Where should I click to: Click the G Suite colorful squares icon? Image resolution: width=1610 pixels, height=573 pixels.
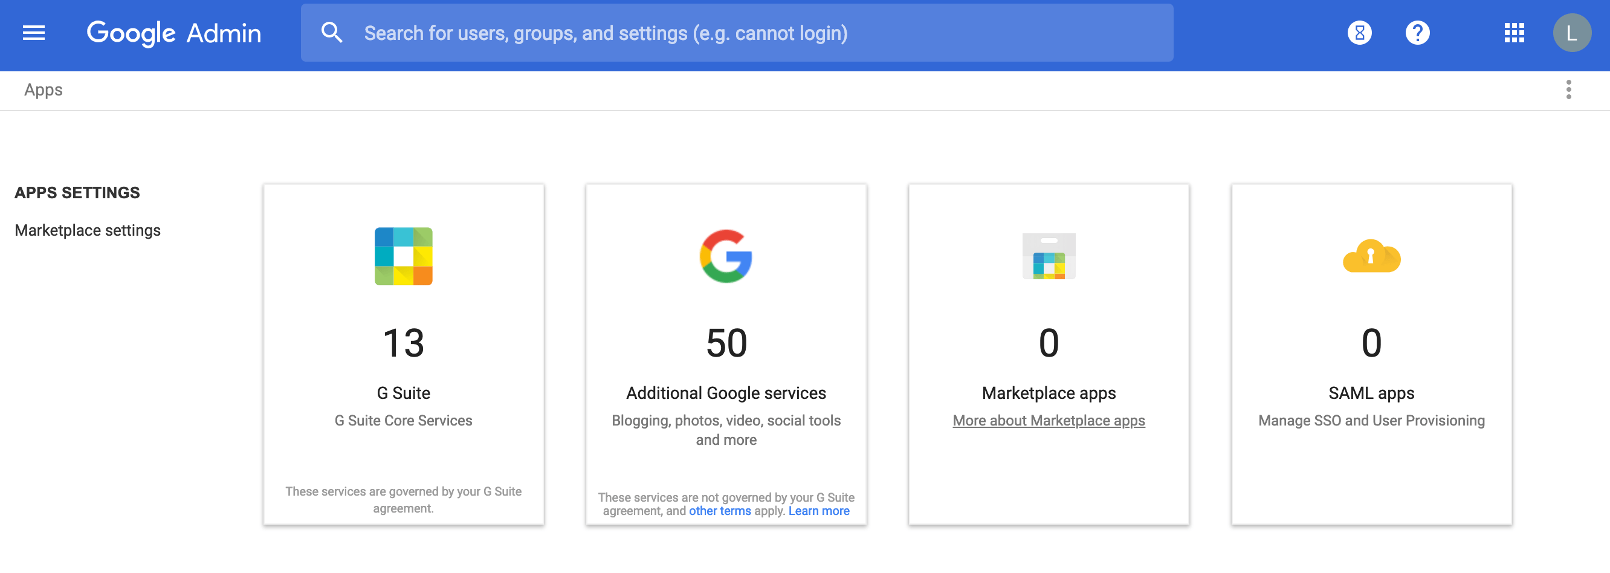point(403,256)
